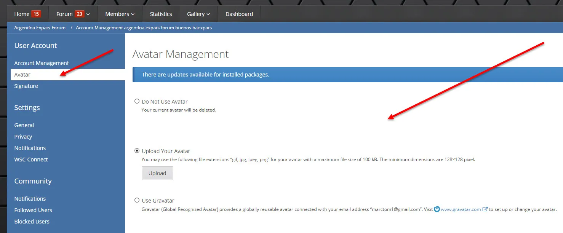Screen dimensions: 563x233
Task: Expand the Gallery dropdown in navbar
Action: click(x=198, y=14)
